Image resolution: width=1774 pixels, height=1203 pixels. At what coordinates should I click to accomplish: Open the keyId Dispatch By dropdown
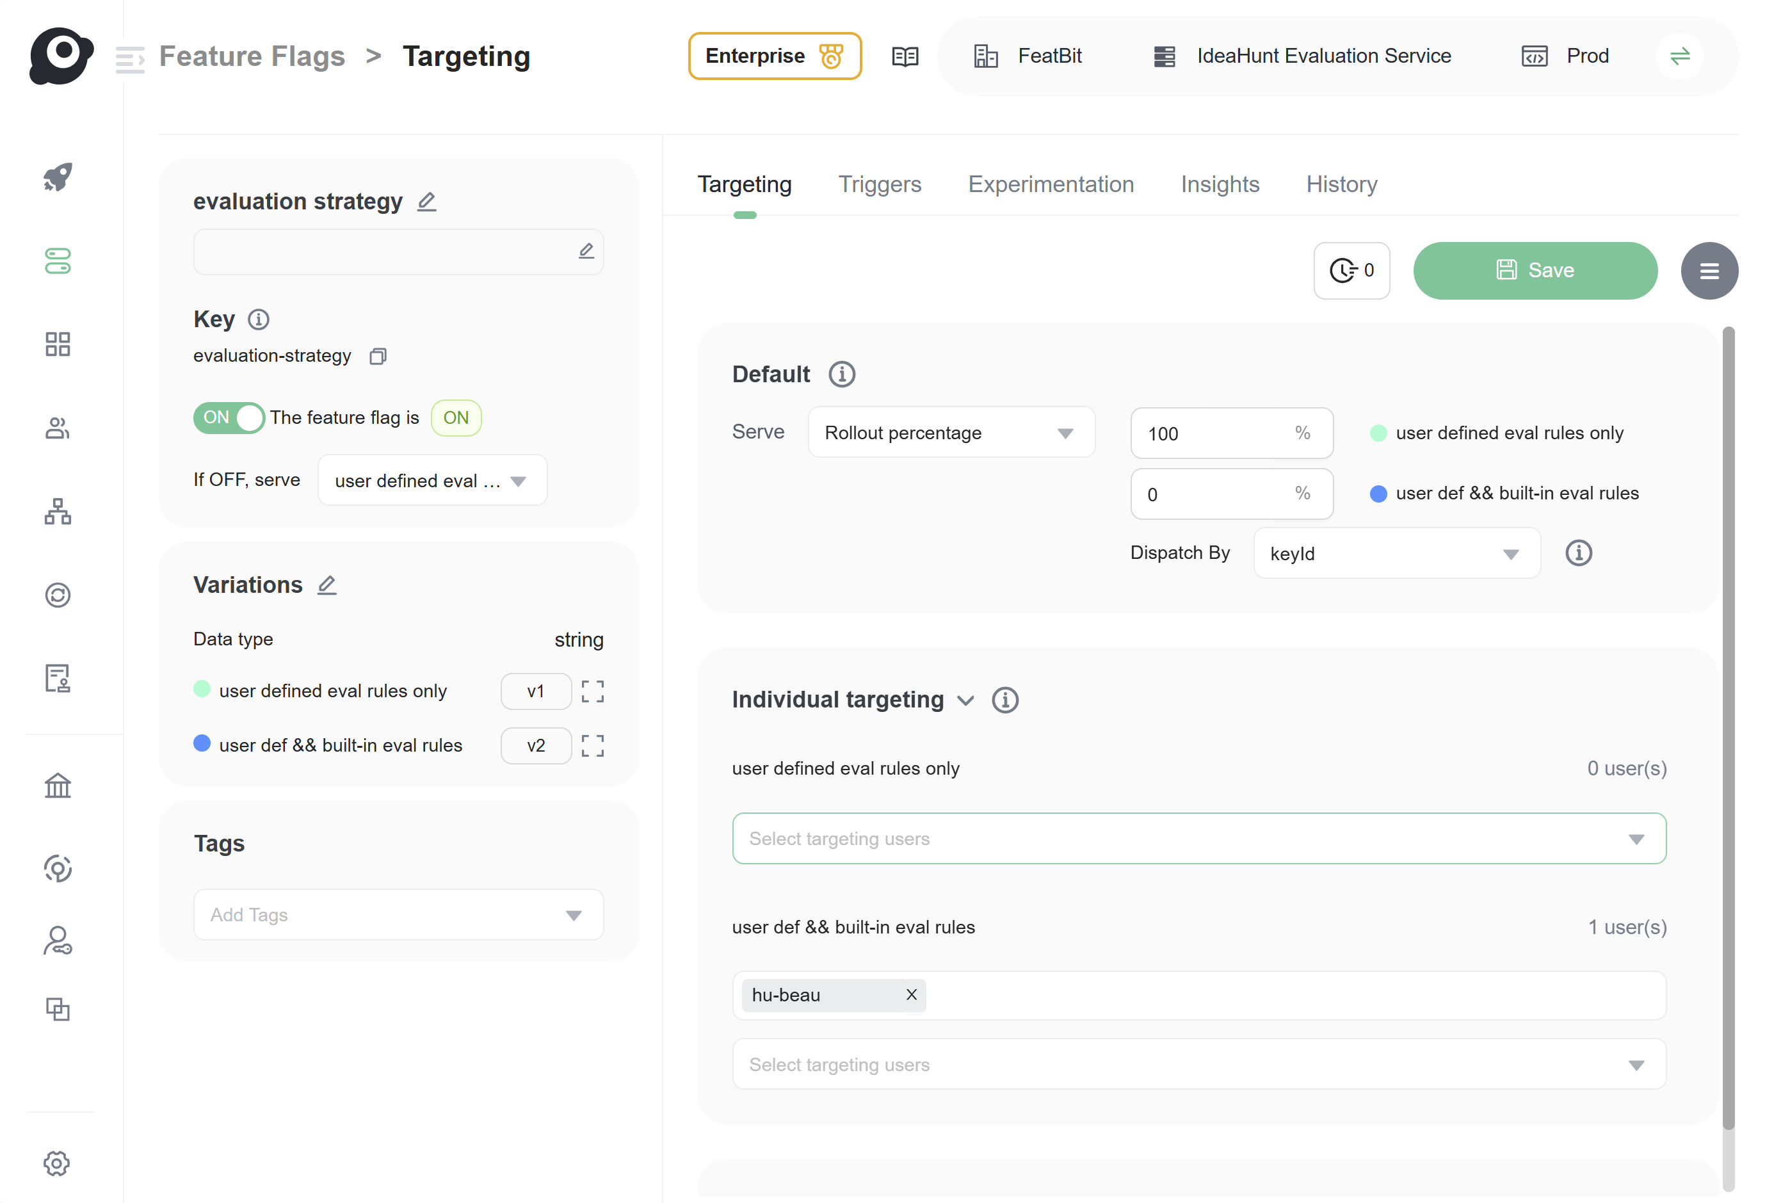click(x=1396, y=554)
